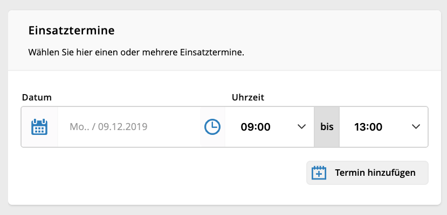Click the "Wählen Sie hier" description text
This screenshot has width=447, height=215.
click(x=136, y=53)
